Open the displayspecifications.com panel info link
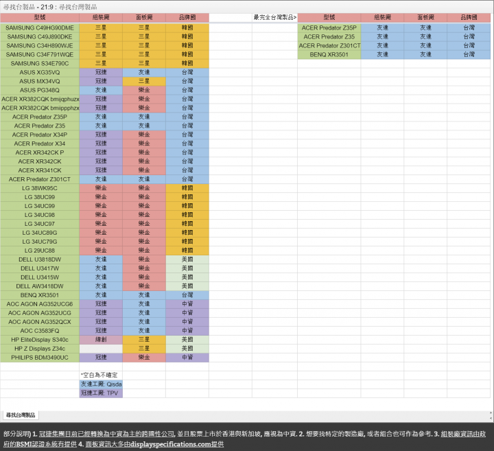The height and width of the screenshot is (451, 494). [x=154, y=444]
